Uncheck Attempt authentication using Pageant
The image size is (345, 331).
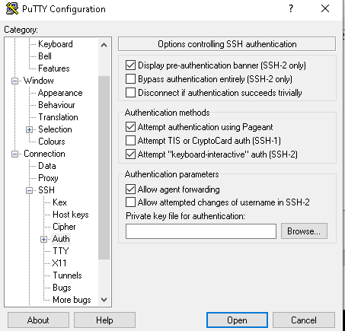tap(130, 126)
